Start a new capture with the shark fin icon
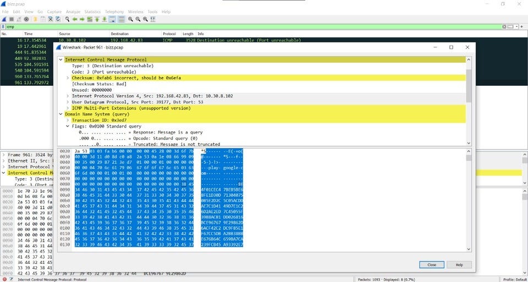 pyautogui.click(x=4, y=19)
